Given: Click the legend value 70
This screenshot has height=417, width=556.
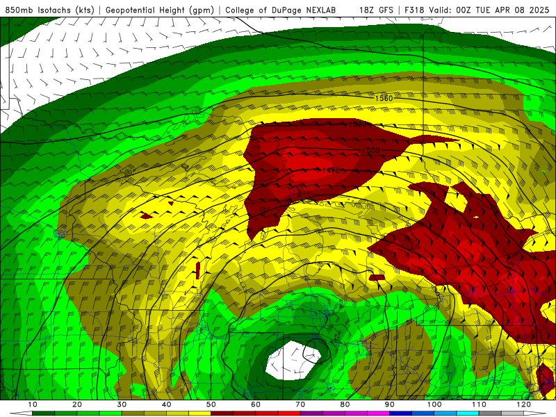Looking at the screenshot, I should 300,404.
